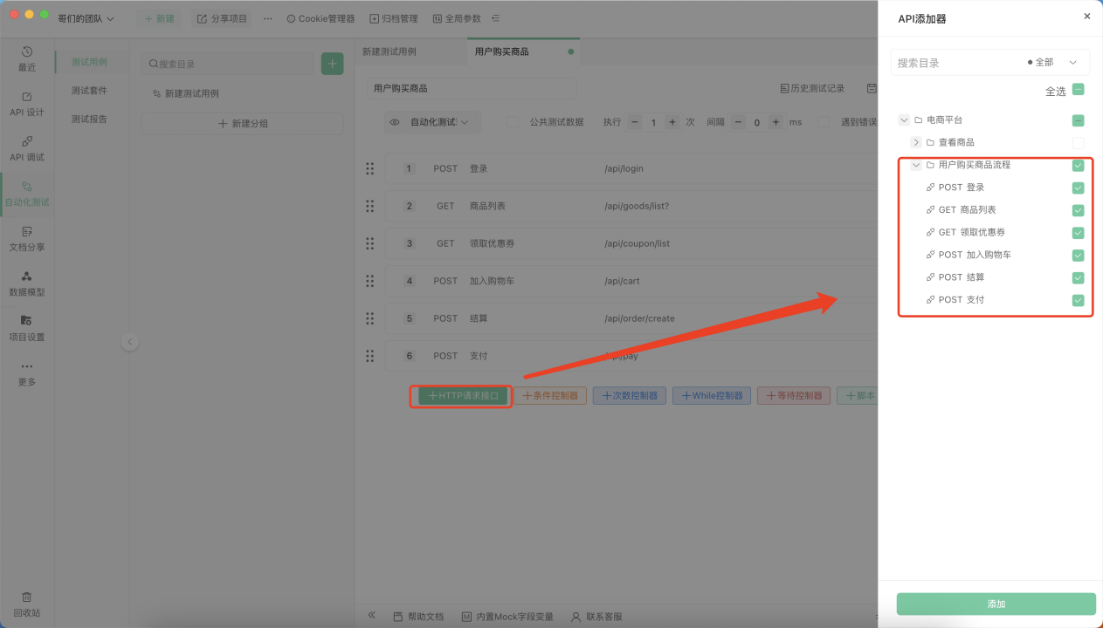The width and height of the screenshot is (1103, 628).
Task: Click the +次数控制器 button
Action: 630,396
